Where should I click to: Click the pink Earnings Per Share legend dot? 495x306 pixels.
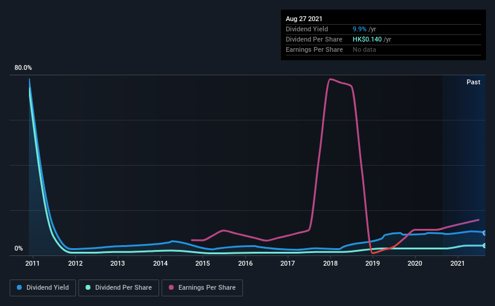coord(171,287)
